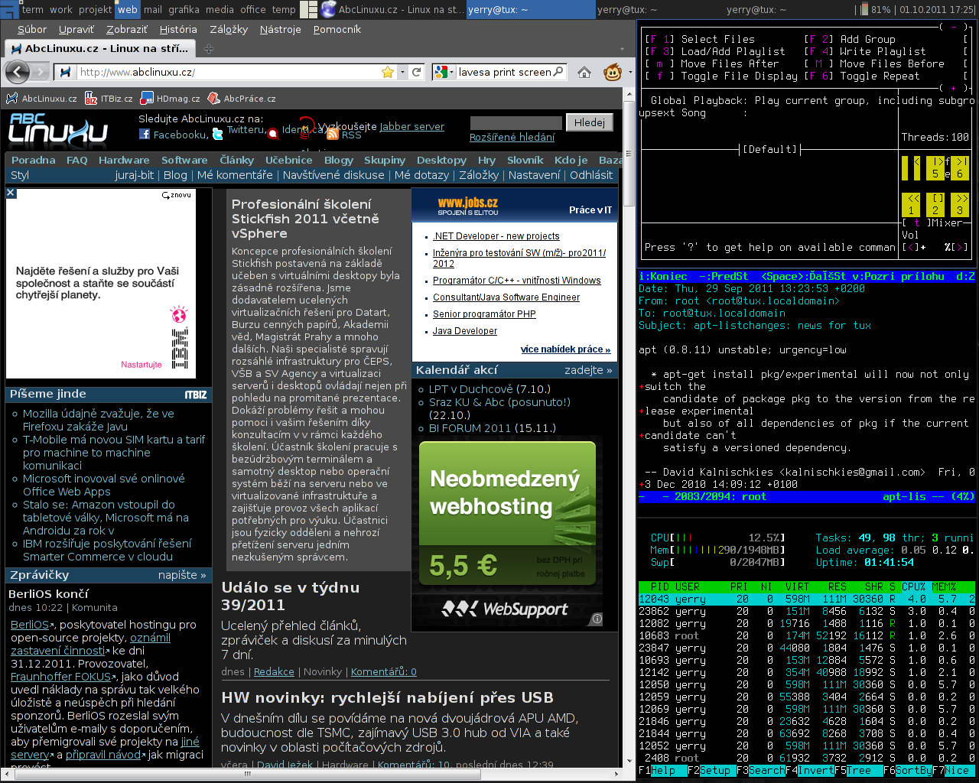Click the 'znovu' replay icon on the ad
Viewport: 979px width, 783px height.
coord(176,195)
